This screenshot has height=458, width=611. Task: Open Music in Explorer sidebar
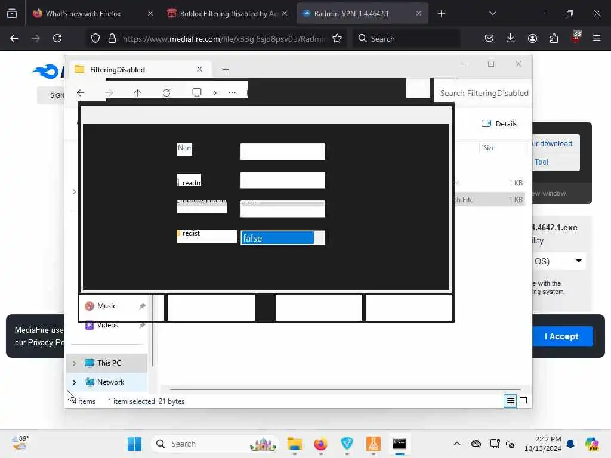point(107,306)
